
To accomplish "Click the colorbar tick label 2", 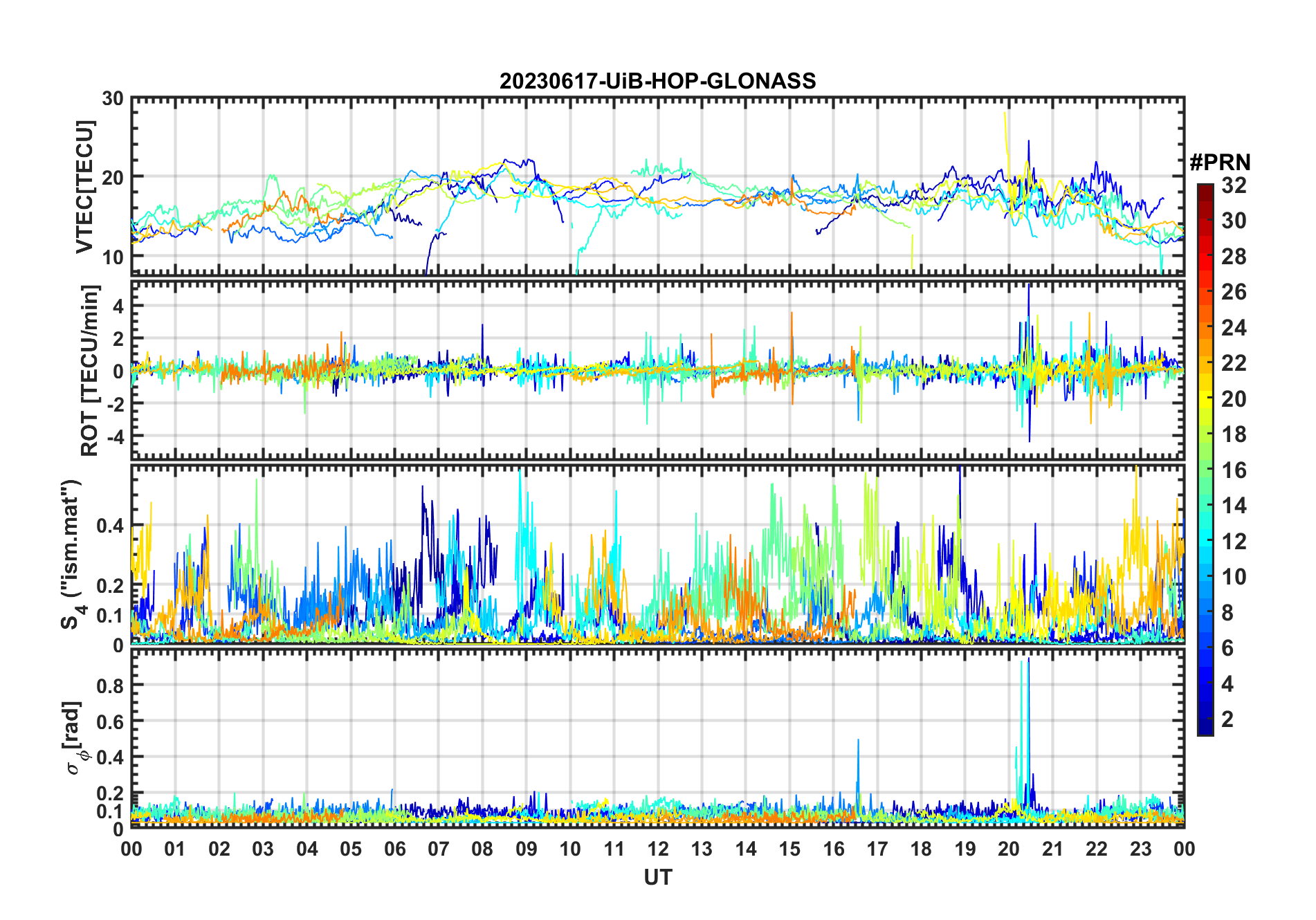I will [x=1227, y=719].
